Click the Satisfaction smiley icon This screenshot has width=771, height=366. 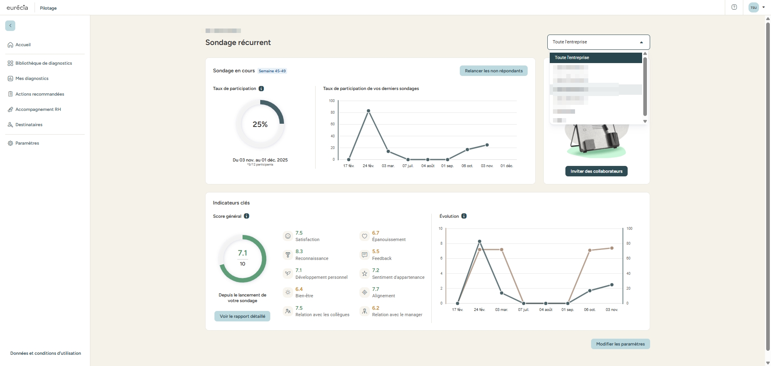tap(288, 236)
